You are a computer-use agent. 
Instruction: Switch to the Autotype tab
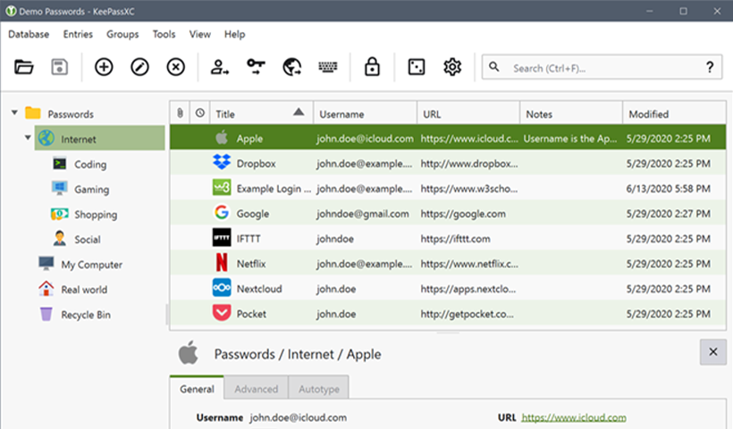click(x=319, y=389)
